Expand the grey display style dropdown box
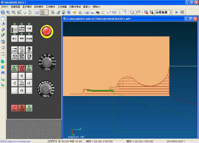Screen dimensions: 199x143 click(x=44, y=12)
